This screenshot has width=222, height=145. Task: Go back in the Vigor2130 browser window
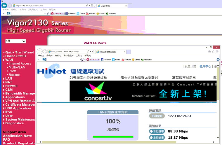click(x=4, y=5)
